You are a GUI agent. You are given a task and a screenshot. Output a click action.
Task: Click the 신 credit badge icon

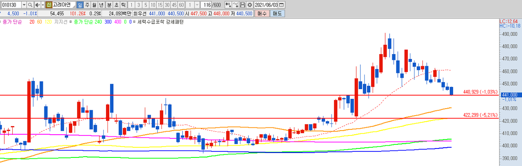(49, 5)
